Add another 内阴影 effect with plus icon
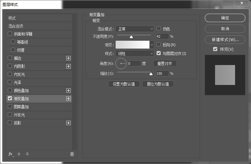 click(68, 66)
